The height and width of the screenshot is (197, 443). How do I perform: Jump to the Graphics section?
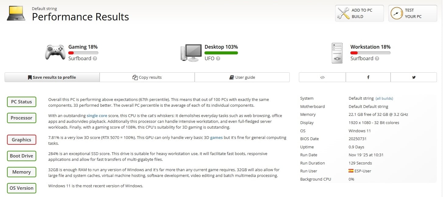coord(21,140)
